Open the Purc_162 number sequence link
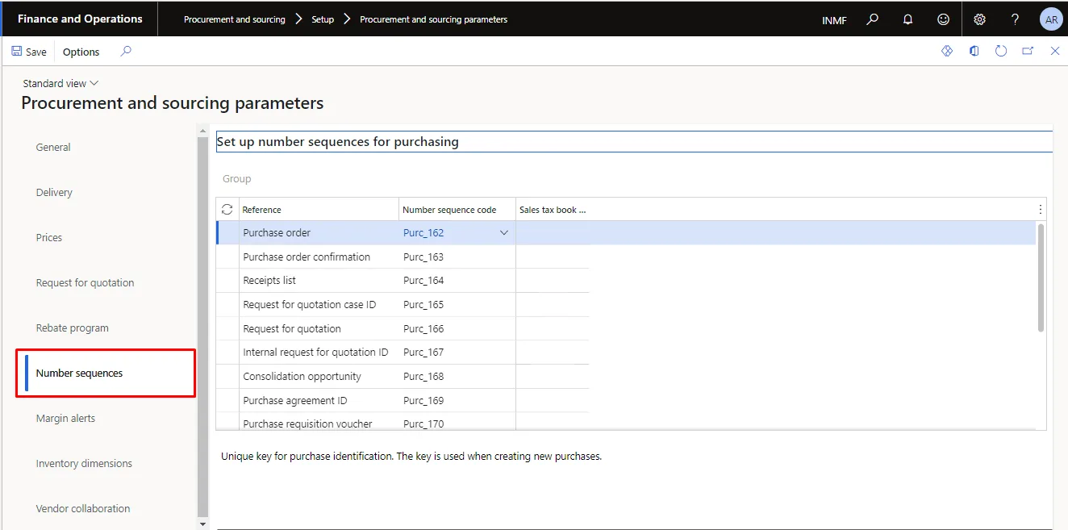Image resolution: width=1068 pixels, height=530 pixels. [x=423, y=232]
